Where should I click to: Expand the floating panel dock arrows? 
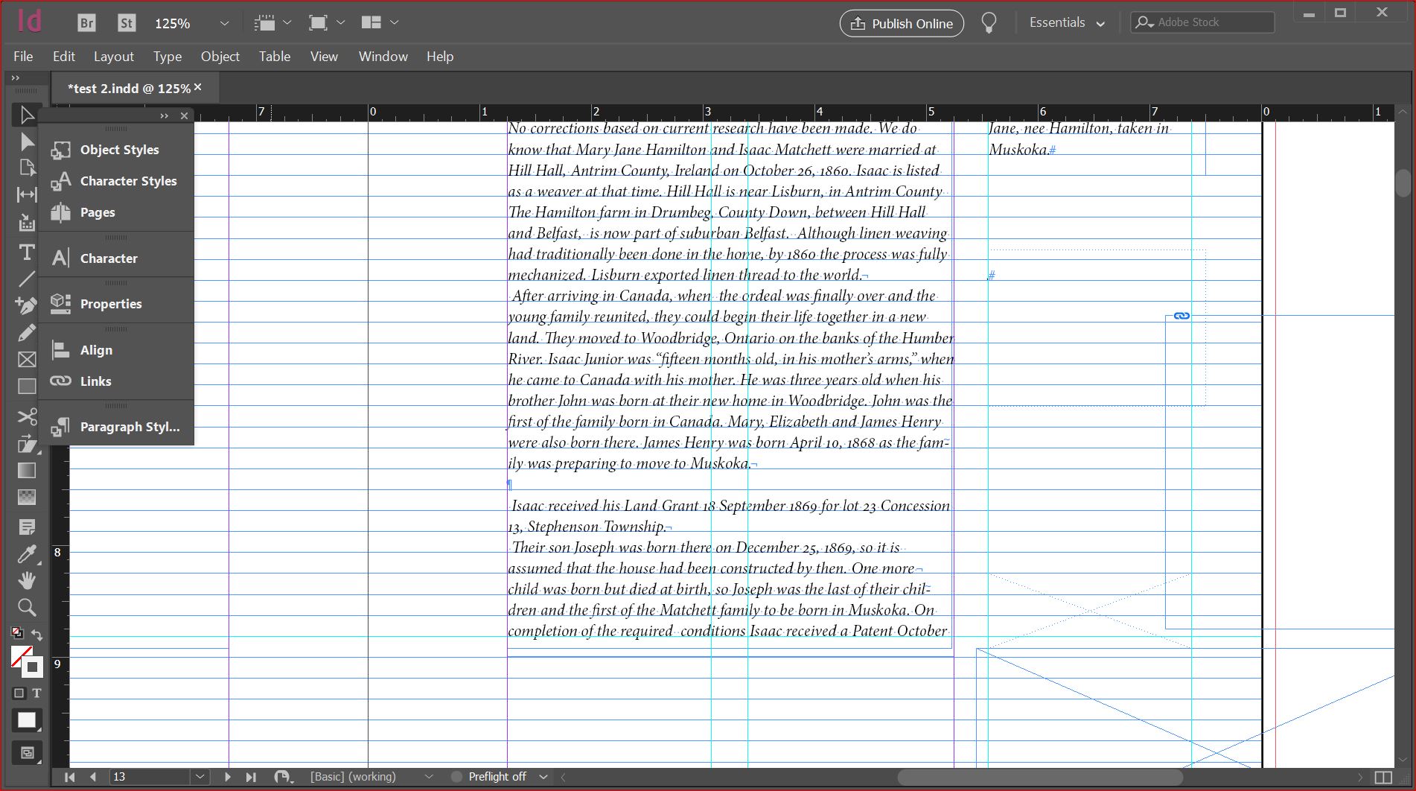tap(164, 115)
